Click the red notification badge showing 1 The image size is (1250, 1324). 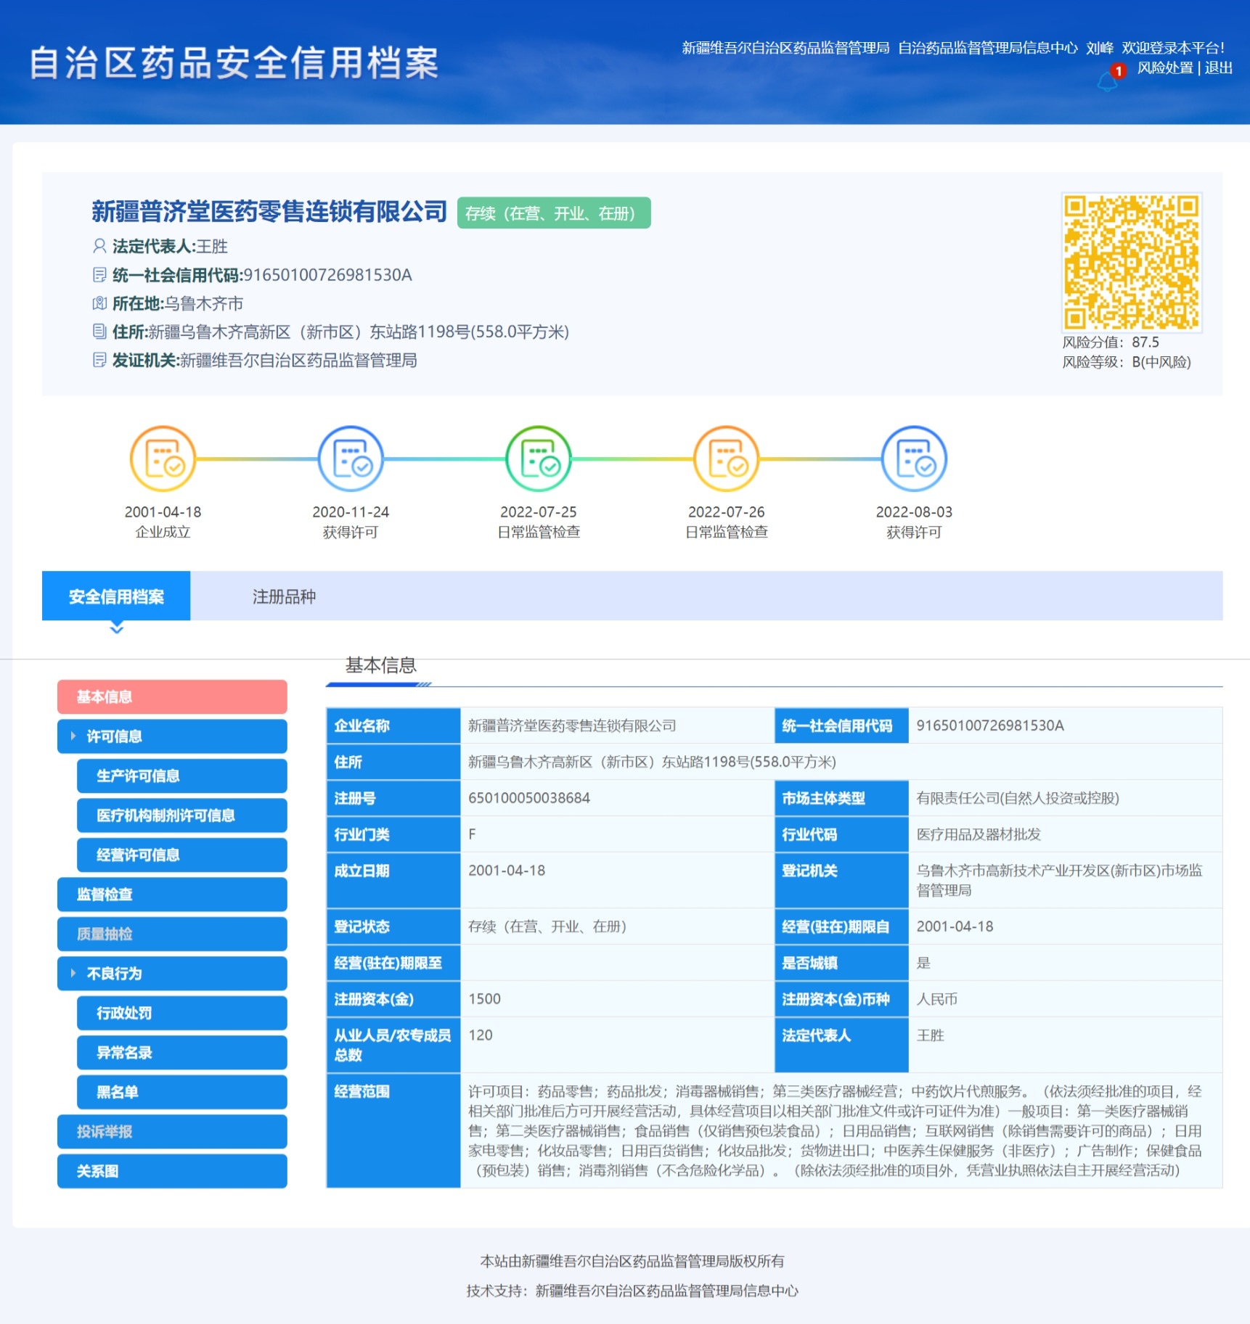click(x=1119, y=70)
